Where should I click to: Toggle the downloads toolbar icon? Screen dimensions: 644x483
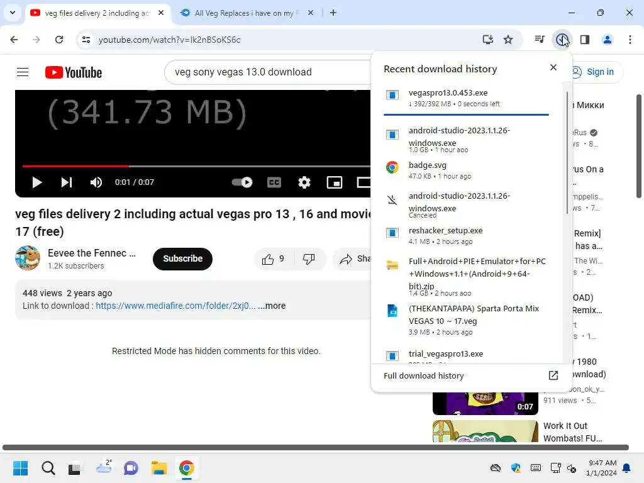click(562, 40)
